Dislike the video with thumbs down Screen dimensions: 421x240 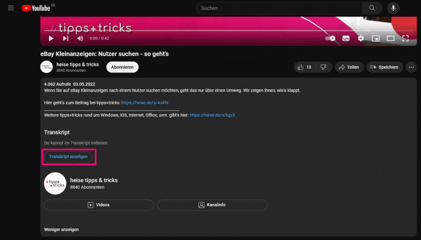[324, 67]
